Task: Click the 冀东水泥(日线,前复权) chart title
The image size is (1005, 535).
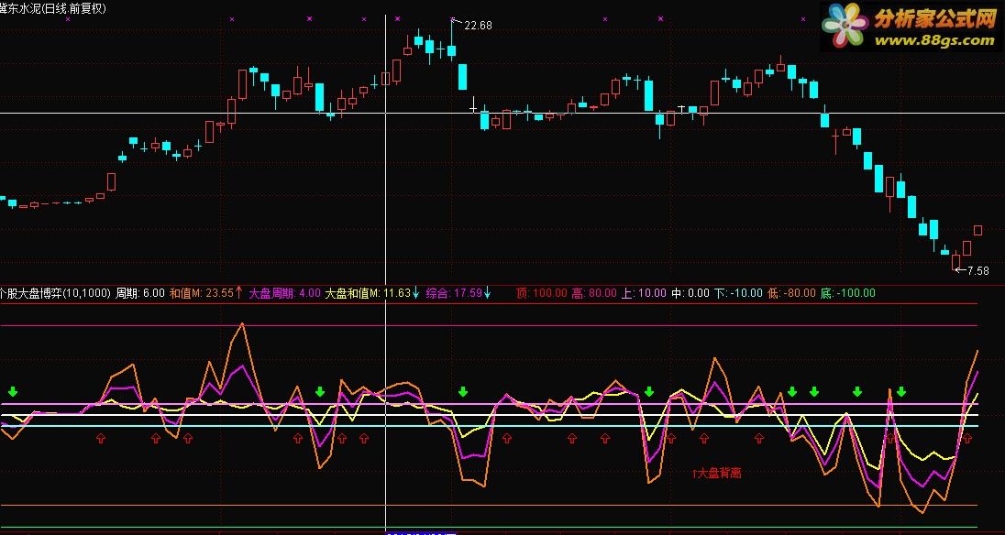Action: click(53, 8)
